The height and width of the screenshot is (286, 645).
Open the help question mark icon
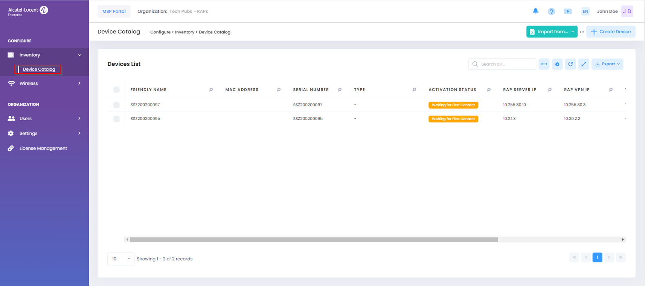coord(551,11)
